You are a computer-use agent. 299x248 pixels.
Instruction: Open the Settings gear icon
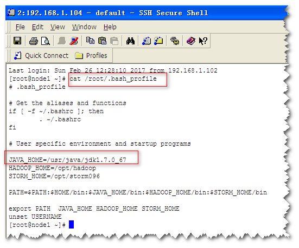click(175, 41)
